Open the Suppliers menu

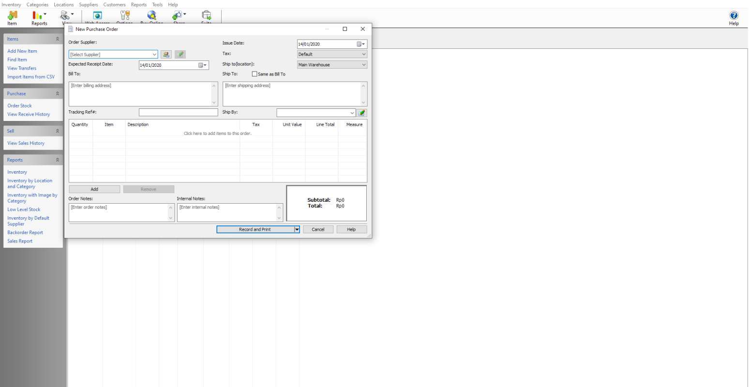pyautogui.click(x=89, y=4)
